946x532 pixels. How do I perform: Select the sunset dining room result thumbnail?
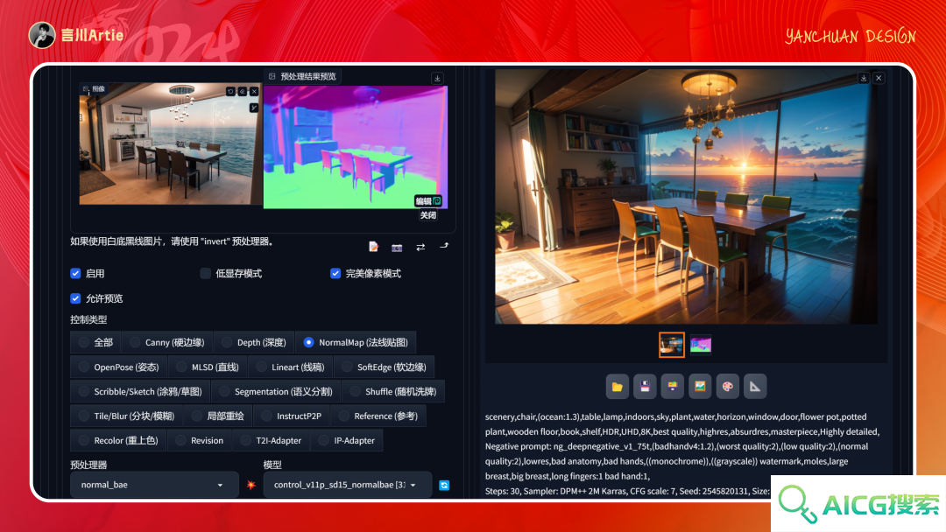[x=672, y=345]
